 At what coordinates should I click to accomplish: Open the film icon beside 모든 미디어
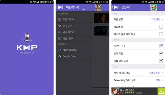pyautogui.click(x=60, y=19)
